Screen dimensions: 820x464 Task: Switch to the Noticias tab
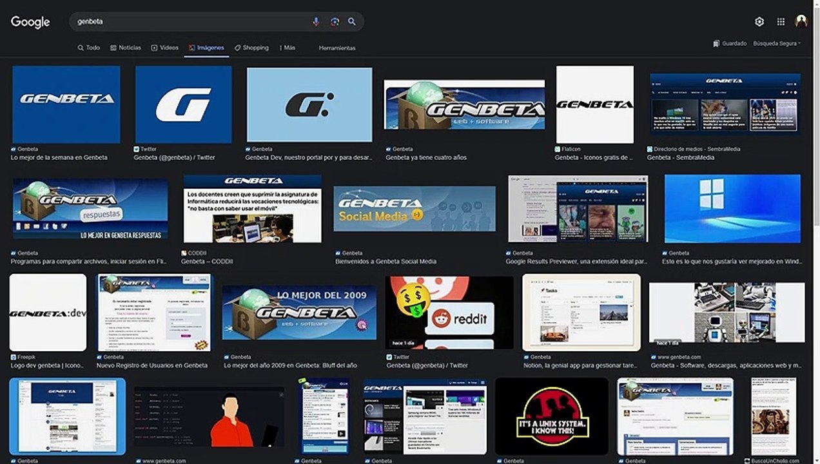click(126, 48)
